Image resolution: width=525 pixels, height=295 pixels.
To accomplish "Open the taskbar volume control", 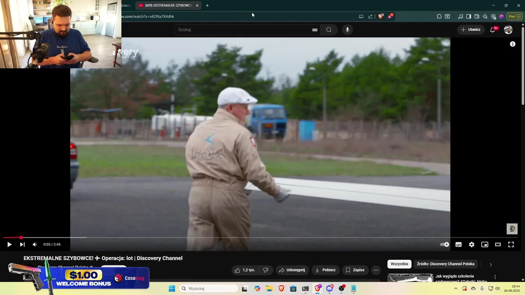I will [x=498, y=288].
